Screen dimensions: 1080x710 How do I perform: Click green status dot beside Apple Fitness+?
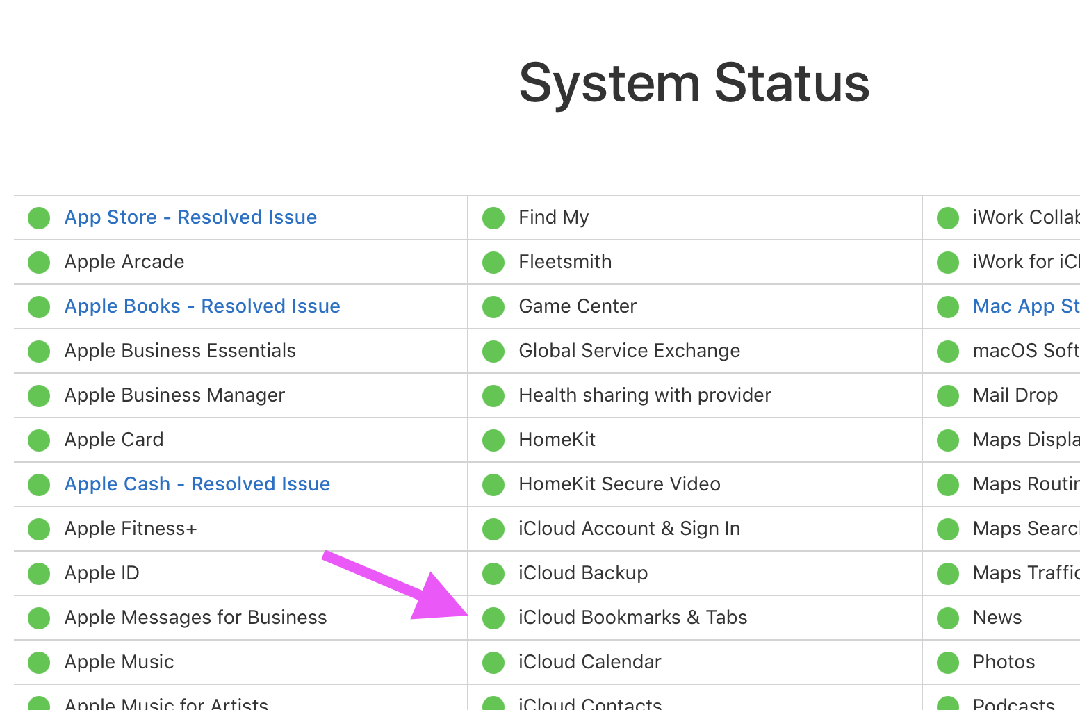[x=39, y=529]
